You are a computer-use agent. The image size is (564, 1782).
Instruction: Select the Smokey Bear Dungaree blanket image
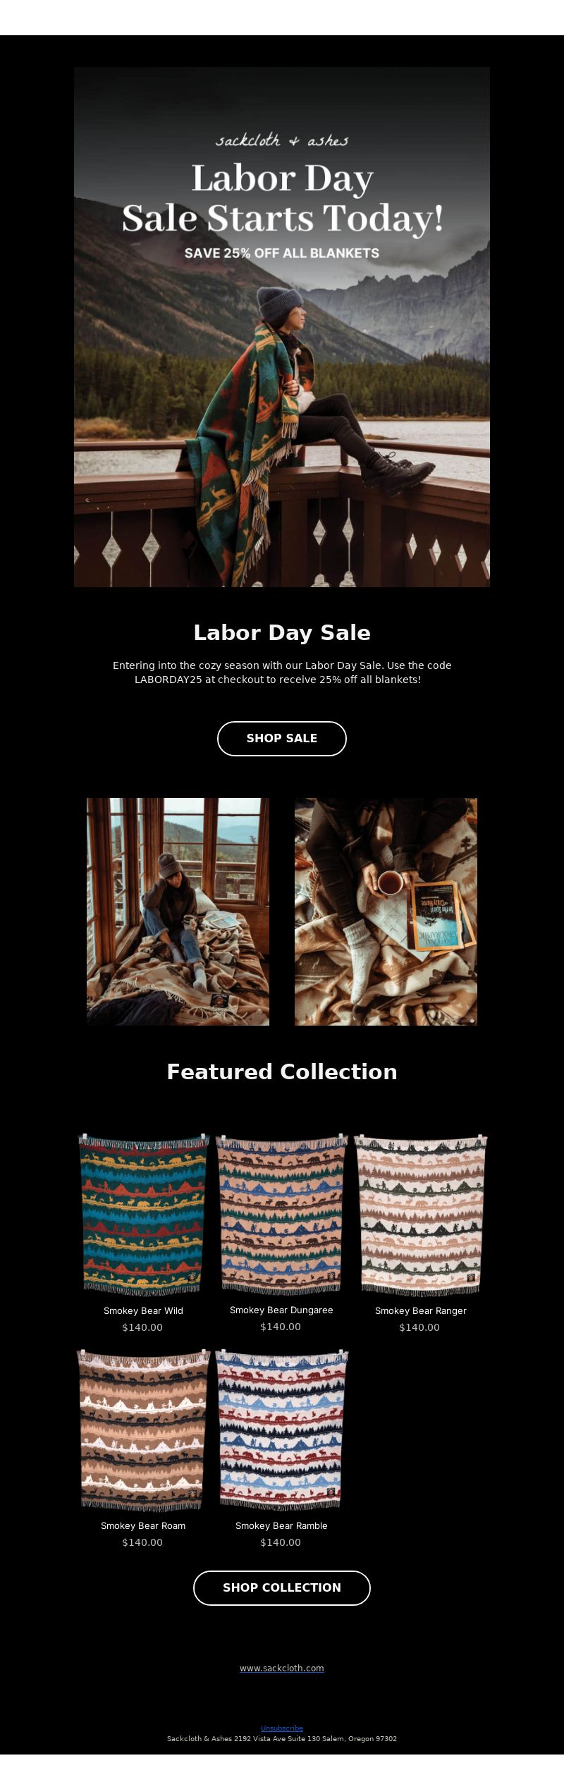pos(281,1214)
